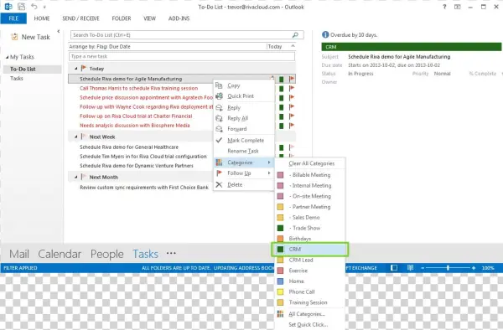Switch to the HOME ribbon tab

(x=42, y=18)
